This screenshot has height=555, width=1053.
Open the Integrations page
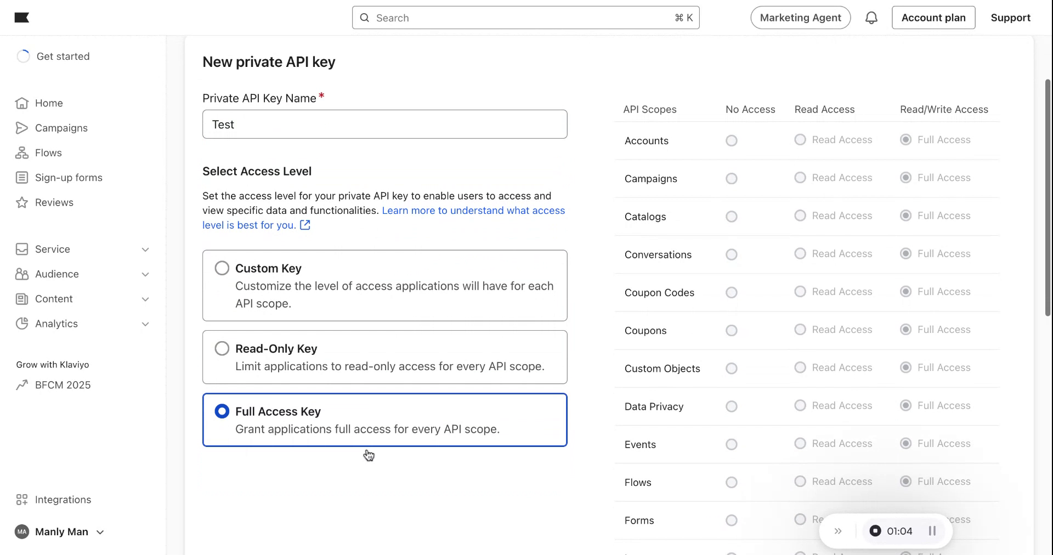tap(63, 500)
